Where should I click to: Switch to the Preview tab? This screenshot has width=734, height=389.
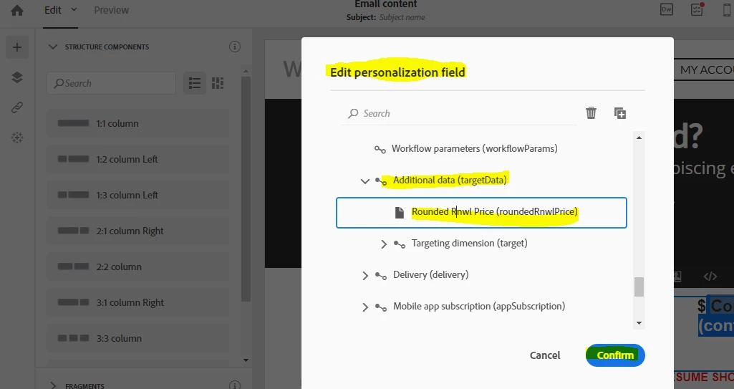[x=112, y=10]
